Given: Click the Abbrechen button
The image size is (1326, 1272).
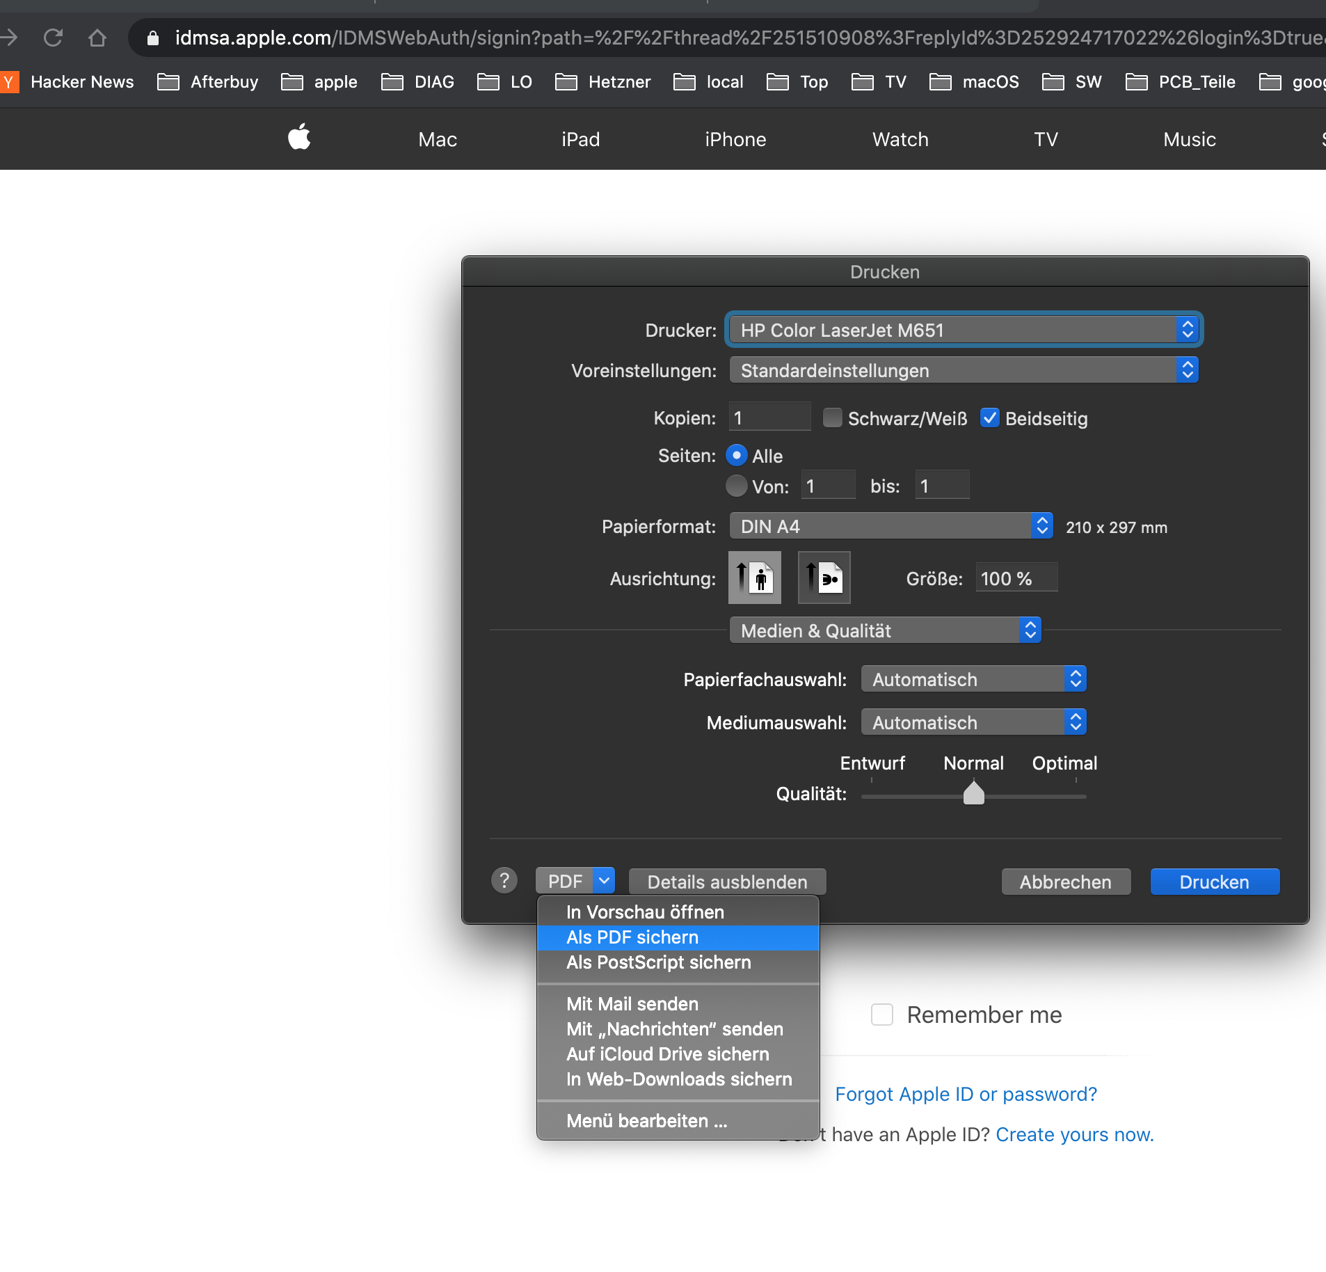Looking at the screenshot, I should (x=1065, y=882).
